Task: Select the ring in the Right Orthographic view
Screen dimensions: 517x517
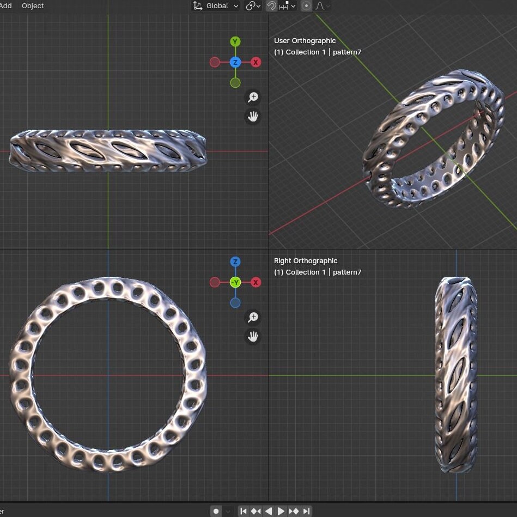Action: pos(456,375)
